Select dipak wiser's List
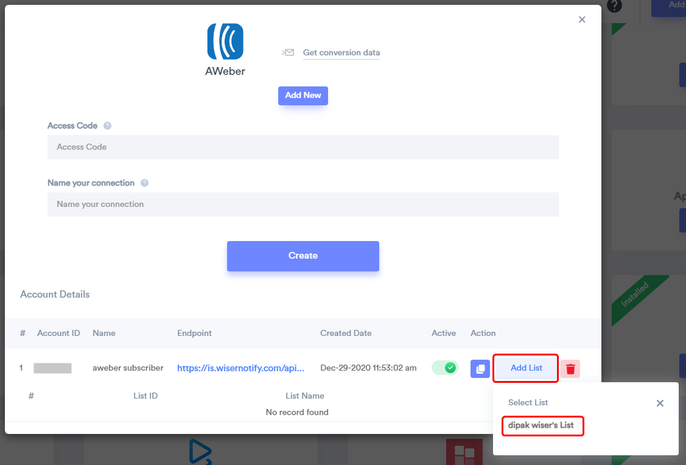The width and height of the screenshot is (686, 465). tap(541, 425)
